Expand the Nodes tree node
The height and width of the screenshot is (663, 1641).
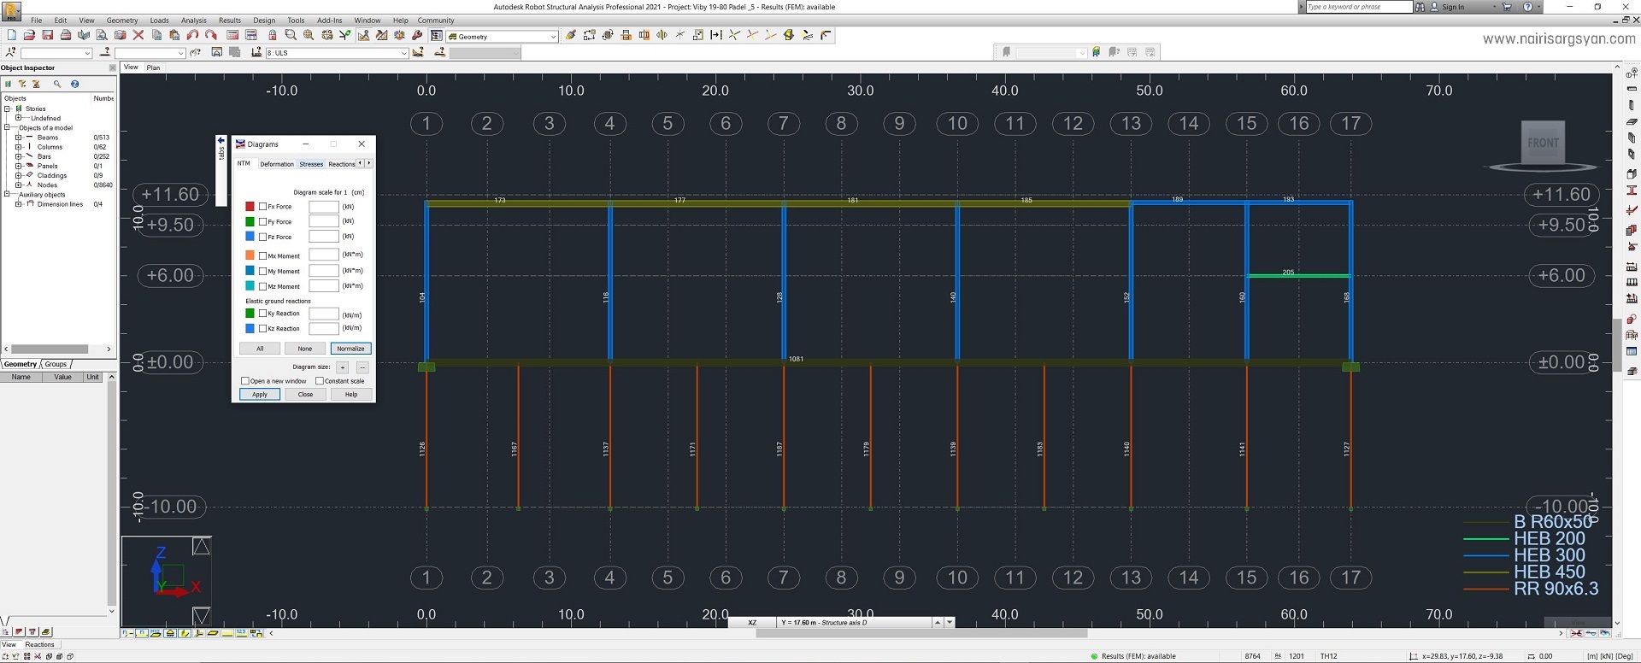(18, 185)
